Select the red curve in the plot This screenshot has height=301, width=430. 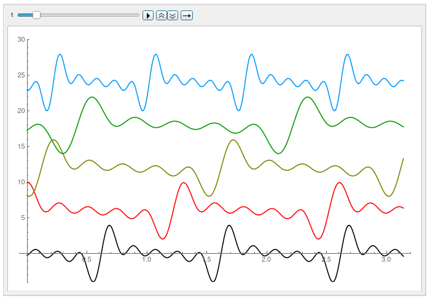tap(182, 182)
